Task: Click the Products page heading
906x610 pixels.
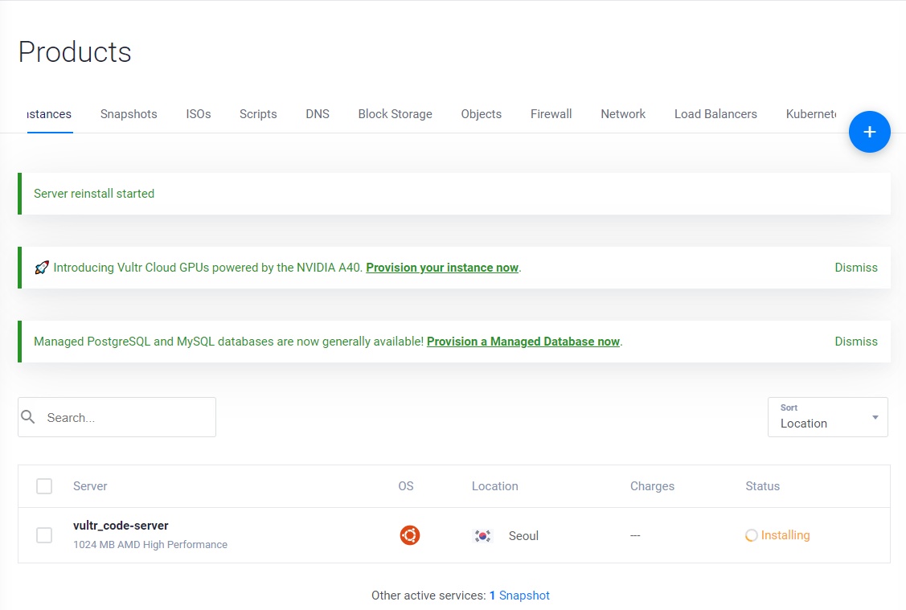Action: (x=75, y=52)
